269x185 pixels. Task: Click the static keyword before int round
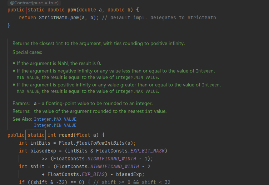pyautogui.click(x=36, y=135)
